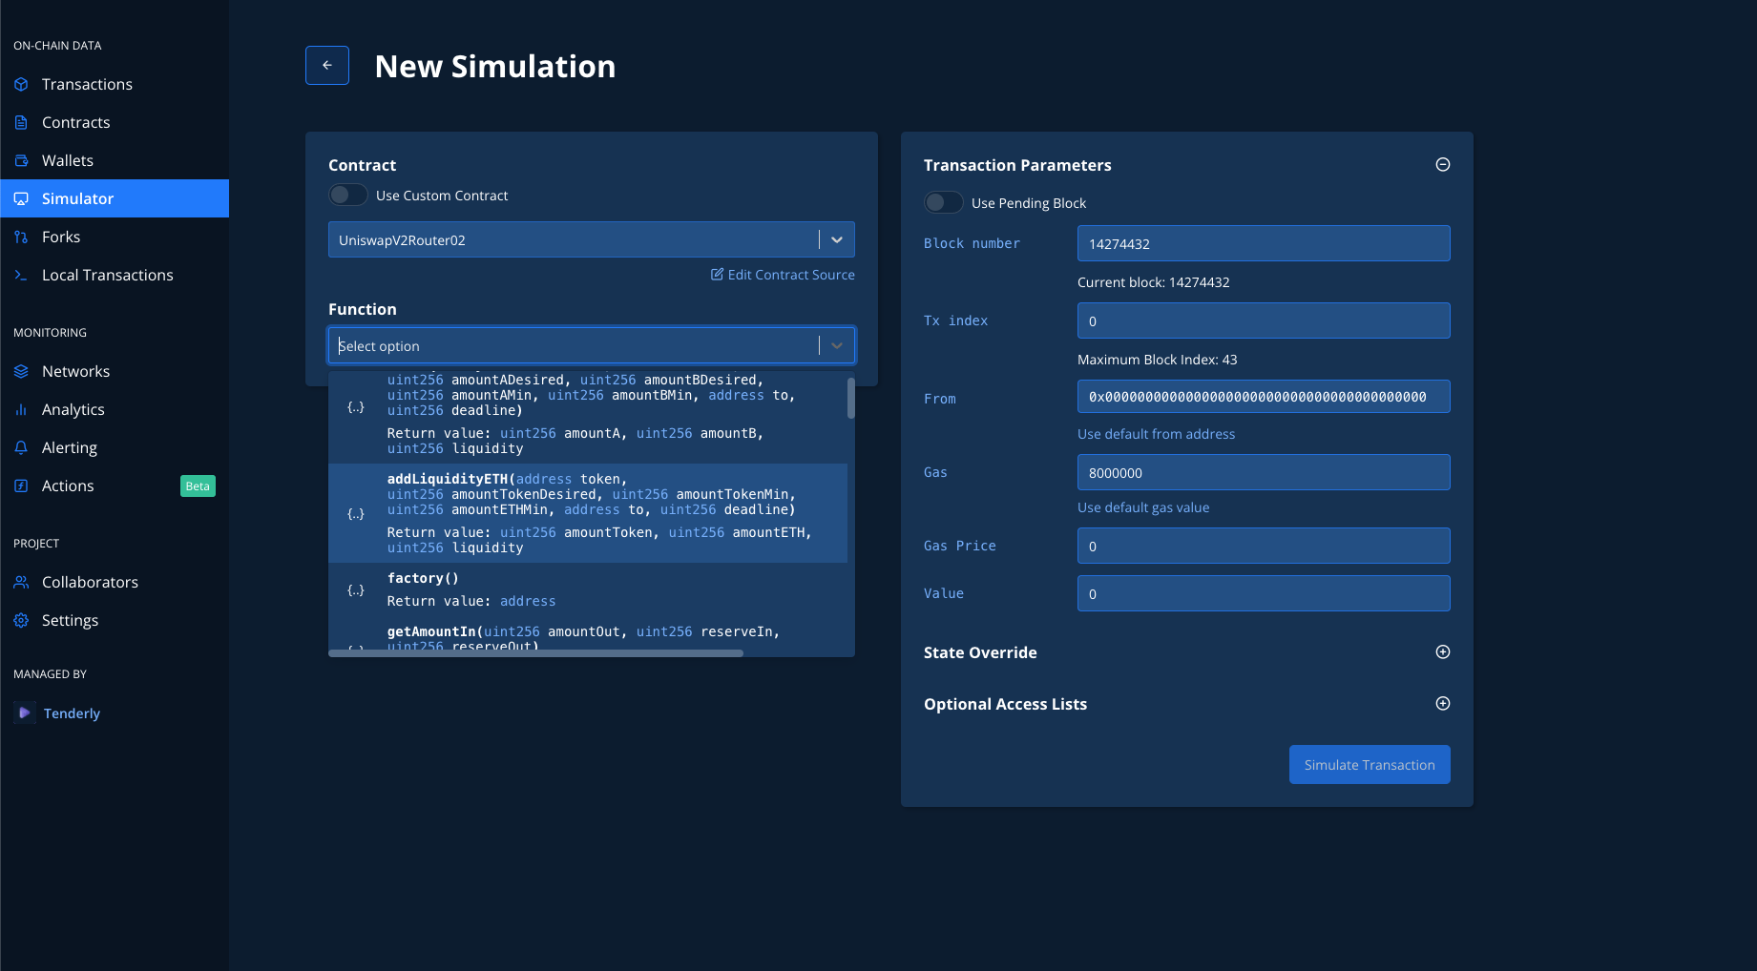This screenshot has height=971, width=1757.
Task: Toggle Use Custom Contract switch
Action: click(x=348, y=195)
